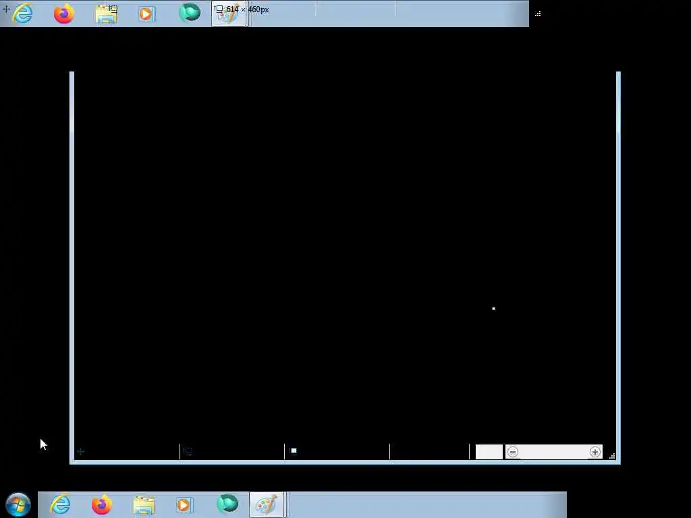Click the Paint zoom out minus button
This screenshot has height=518, width=691.
pos(513,452)
